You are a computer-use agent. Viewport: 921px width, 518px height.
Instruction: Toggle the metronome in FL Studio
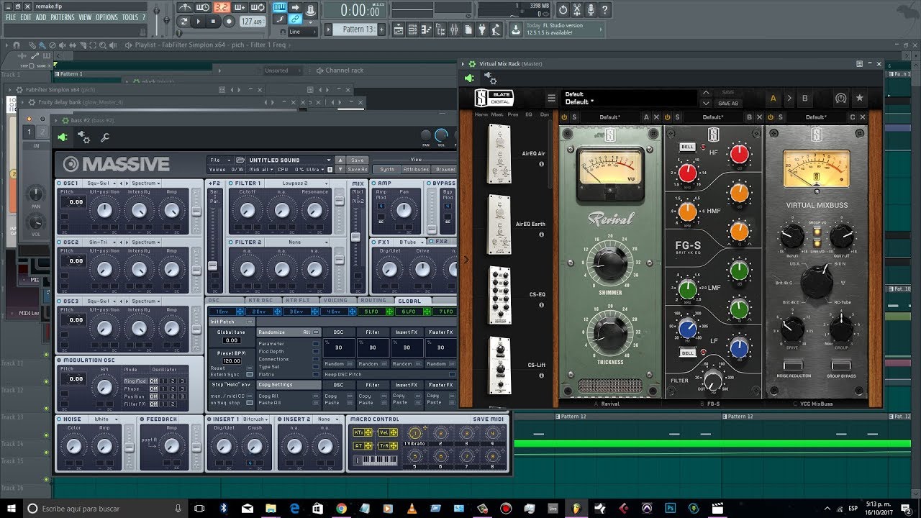click(x=185, y=8)
